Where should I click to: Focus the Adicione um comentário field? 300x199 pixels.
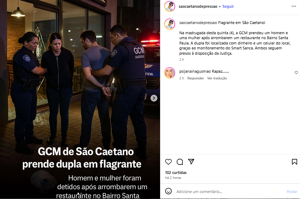[x=230, y=192]
